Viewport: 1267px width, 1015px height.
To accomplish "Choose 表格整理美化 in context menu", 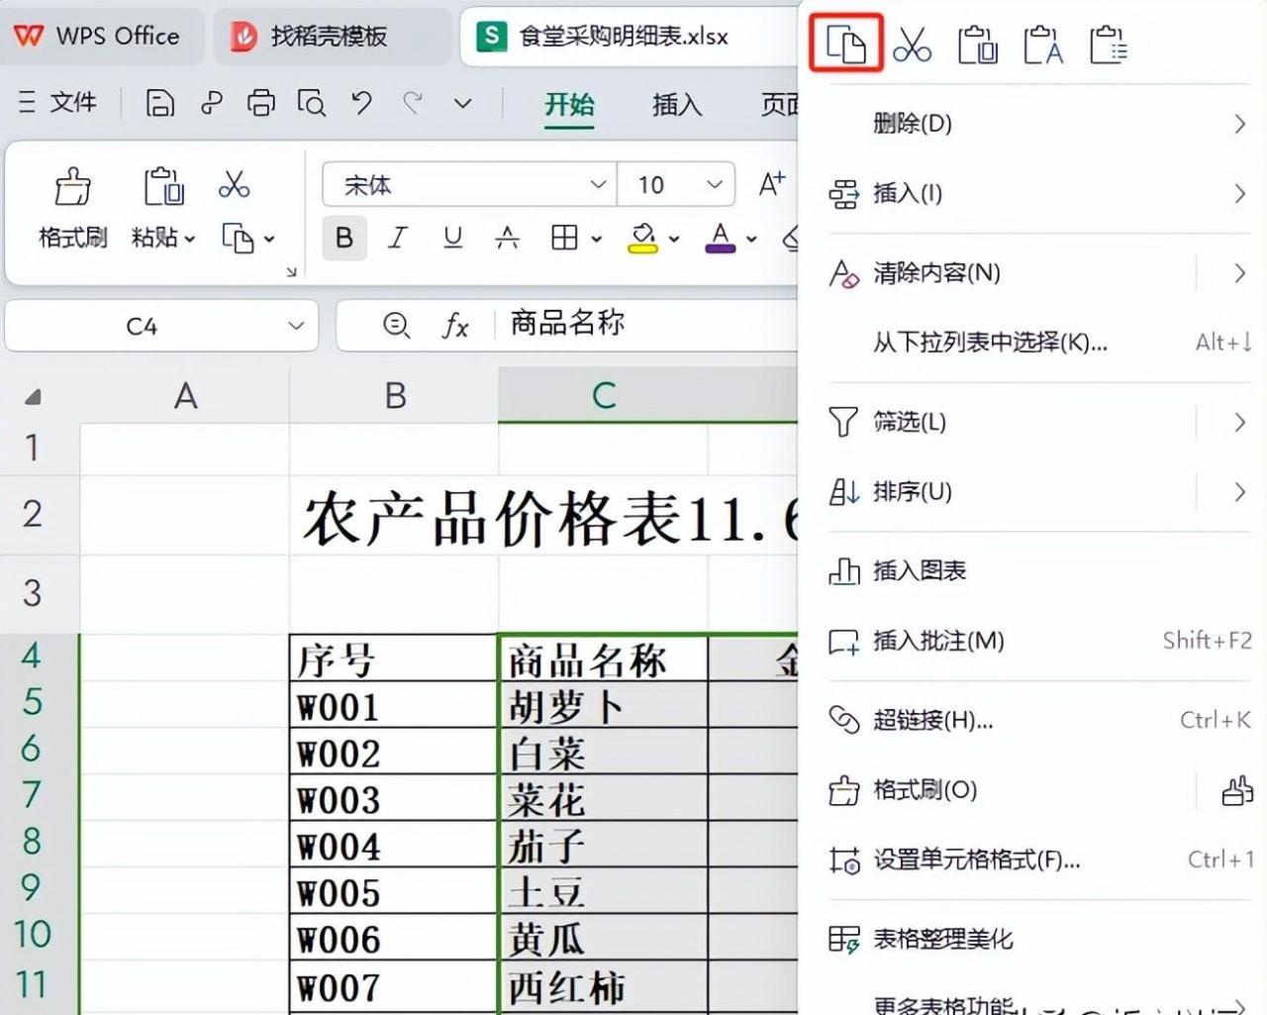I will [x=1037, y=939].
